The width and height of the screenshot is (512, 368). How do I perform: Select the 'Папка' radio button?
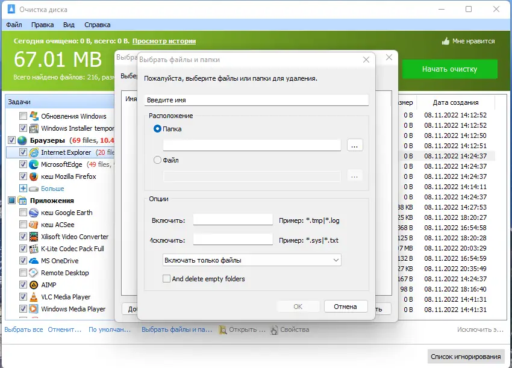pyautogui.click(x=157, y=129)
